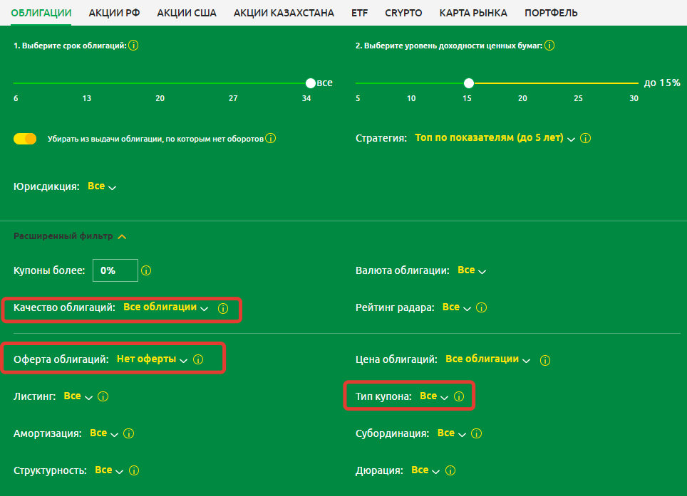Click info icon next to Рейтинг радара
687x496 pixels.
pos(481,308)
